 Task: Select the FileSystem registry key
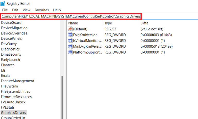click(9, 86)
